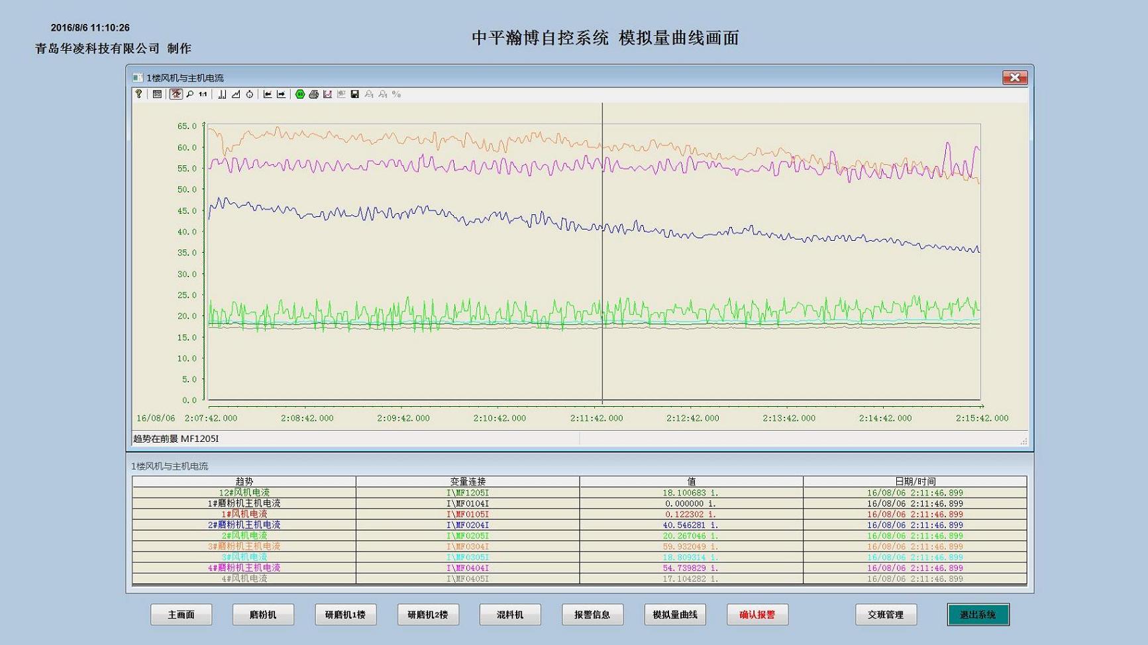Open the time range stopwatch icon

point(250,95)
